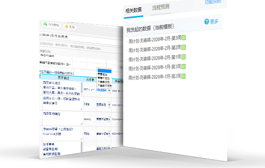This screenshot has height=168, width=265.
Task: Click the orange printer icon
Action: [66, 27]
